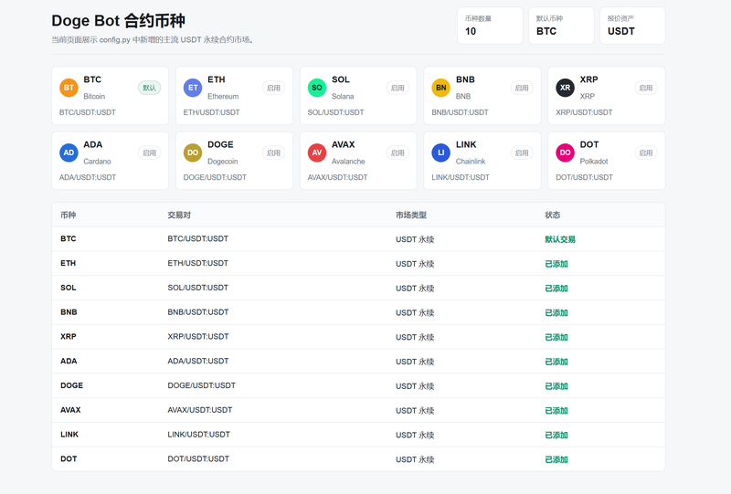Click LINK/USDT:USDT in the table

pyautogui.click(x=198, y=435)
